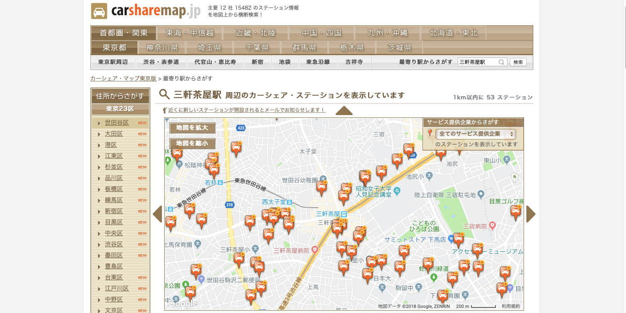Click the new-station email notification link
Viewport: 626px width, 313px height.
click(x=246, y=110)
